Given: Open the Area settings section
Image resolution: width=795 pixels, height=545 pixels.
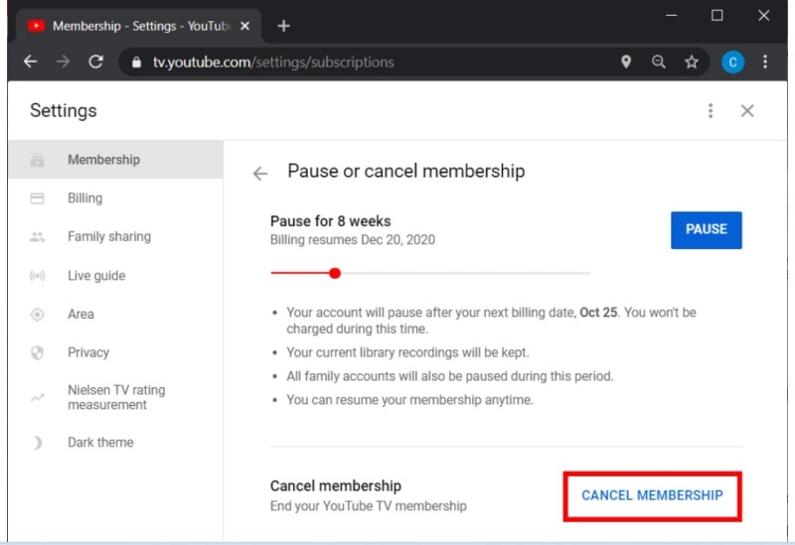Looking at the screenshot, I should pos(116,314).
